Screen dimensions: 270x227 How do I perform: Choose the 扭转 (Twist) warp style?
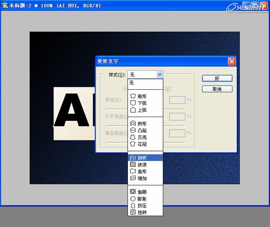pyautogui.click(x=142, y=212)
